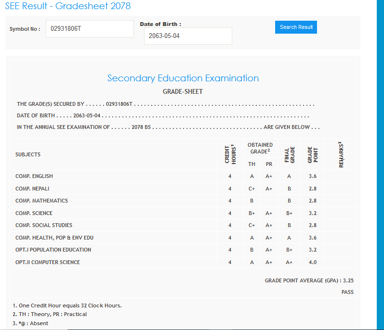Select the COMP. SOCIAL STUDIES subject row
This screenshot has width=384, height=330.
click(44, 225)
